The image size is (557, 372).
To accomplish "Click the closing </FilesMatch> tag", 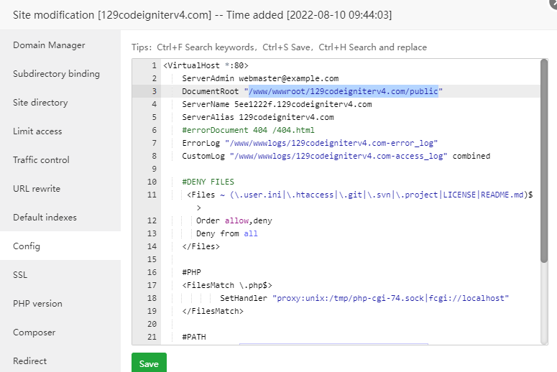I will [213, 311].
